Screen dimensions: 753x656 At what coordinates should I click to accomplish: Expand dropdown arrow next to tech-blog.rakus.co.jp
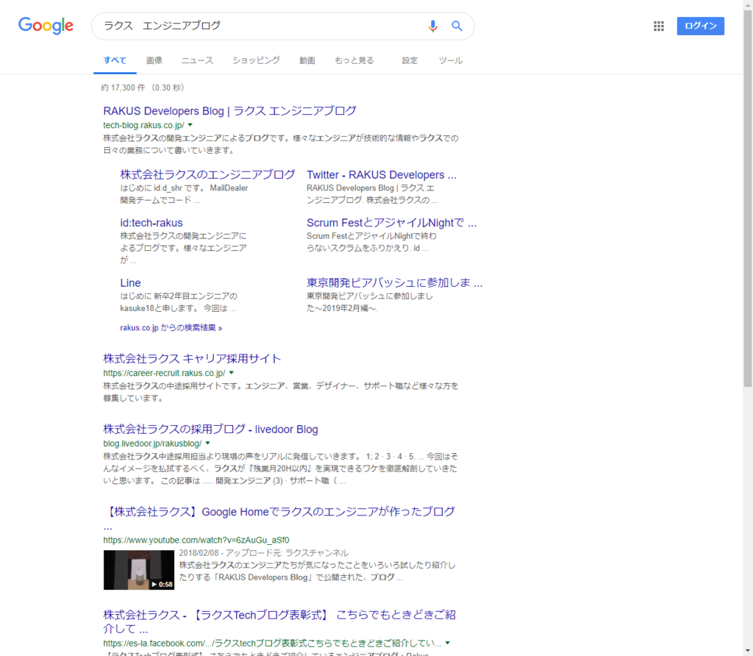pyautogui.click(x=190, y=125)
